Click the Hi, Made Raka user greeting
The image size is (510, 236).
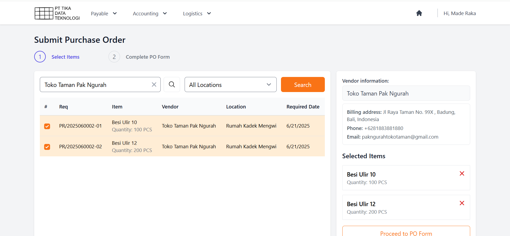[459, 13]
